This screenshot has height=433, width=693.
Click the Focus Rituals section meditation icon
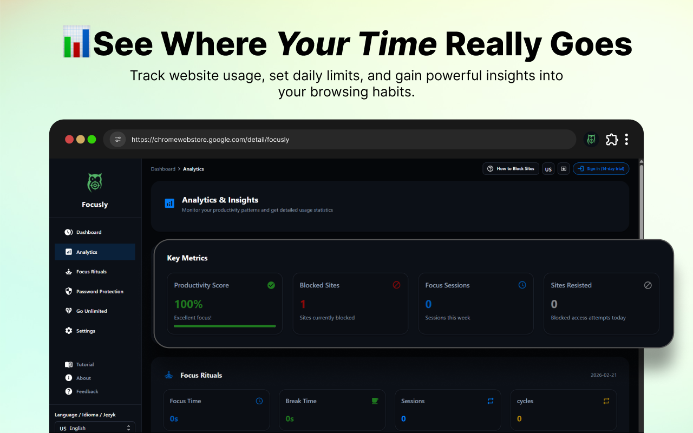169,375
